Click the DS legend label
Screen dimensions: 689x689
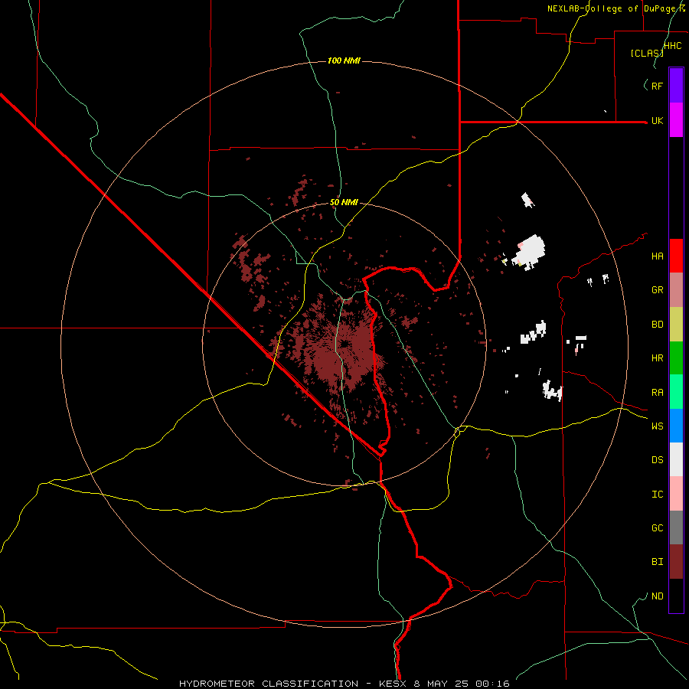657,460
